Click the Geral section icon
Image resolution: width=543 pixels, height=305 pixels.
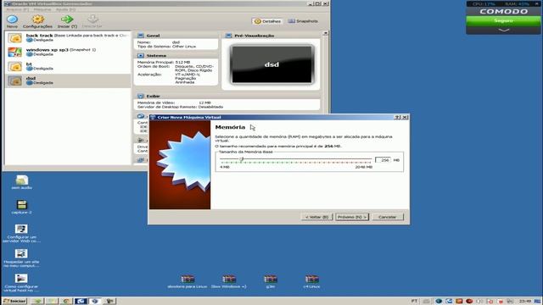point(141,36)
